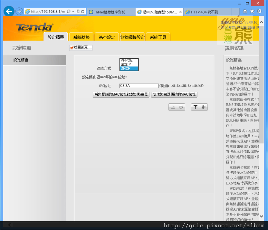The width and height of the screenshot is (268, 230).
Task: Open the 設定精靈 navigation tab
Action: pos(56,37)
